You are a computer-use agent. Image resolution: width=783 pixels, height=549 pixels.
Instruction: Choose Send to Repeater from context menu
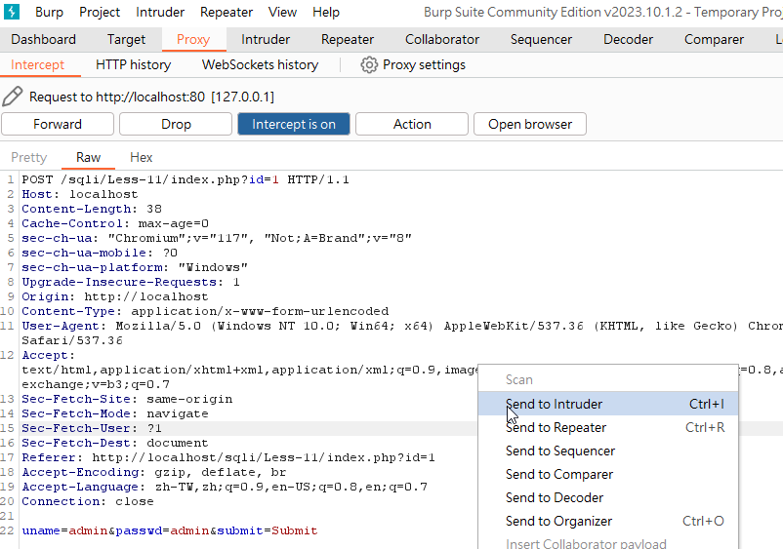608,427
